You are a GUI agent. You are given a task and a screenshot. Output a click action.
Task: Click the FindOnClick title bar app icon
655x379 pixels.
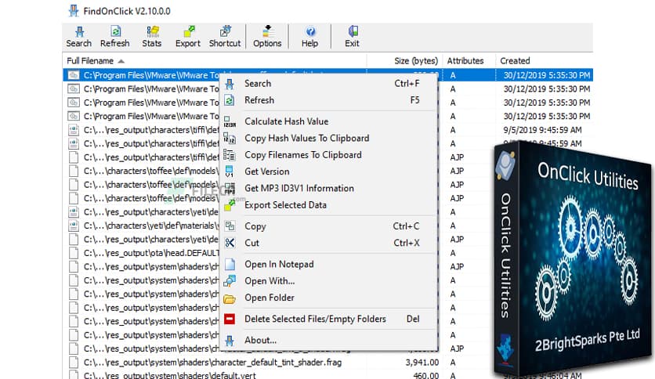(x=74, y=11)
